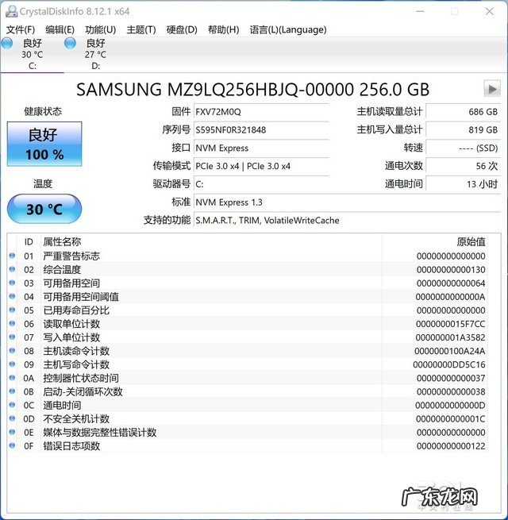The width and height of the screenshot is (508, 520).
Task: Click status dot for row 06 读取单位计数
Action: (x=12, y=323)
